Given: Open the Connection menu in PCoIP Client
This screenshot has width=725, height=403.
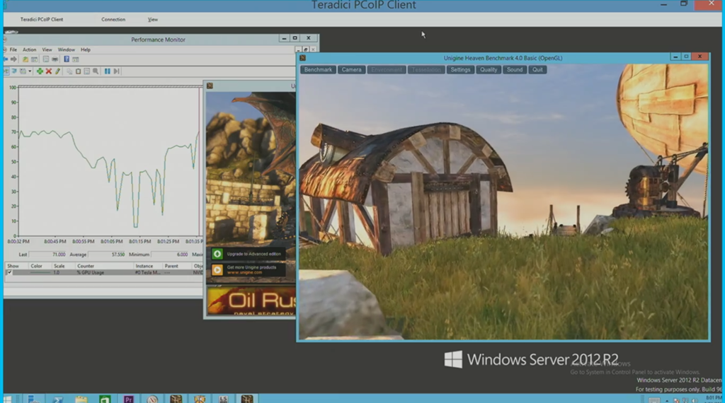Looking at the screenshot, I should pyautogui.click(x=113, y=19).
